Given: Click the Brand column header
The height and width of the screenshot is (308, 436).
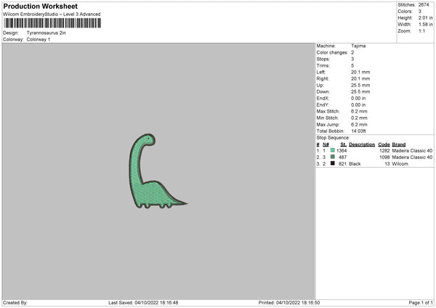Looking at the screenshot, I should click(x=399, y=144).
